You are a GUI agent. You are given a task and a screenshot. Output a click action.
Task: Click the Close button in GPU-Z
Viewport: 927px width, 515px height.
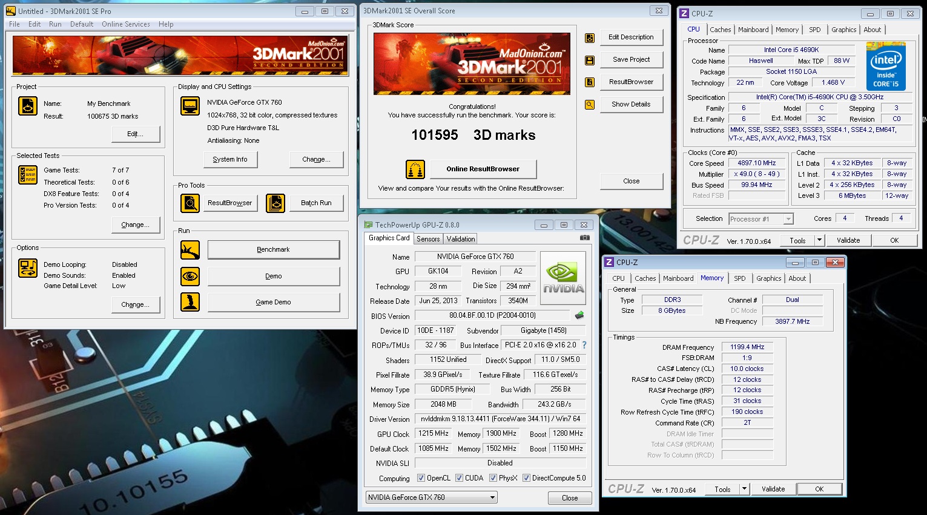pyautogui.click(x=570, y=498)
